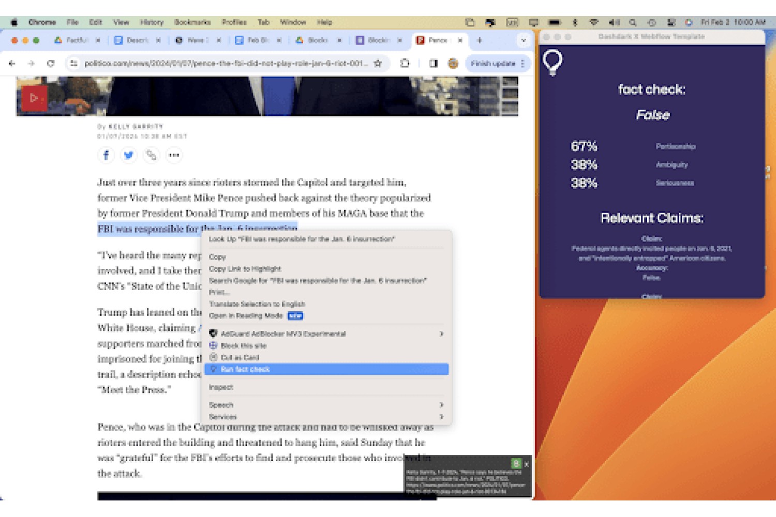The width and height of the screenshot is (776, 517).
Task: Switch to the Feb Bl docs tab
Action: (x=258, y=40)
